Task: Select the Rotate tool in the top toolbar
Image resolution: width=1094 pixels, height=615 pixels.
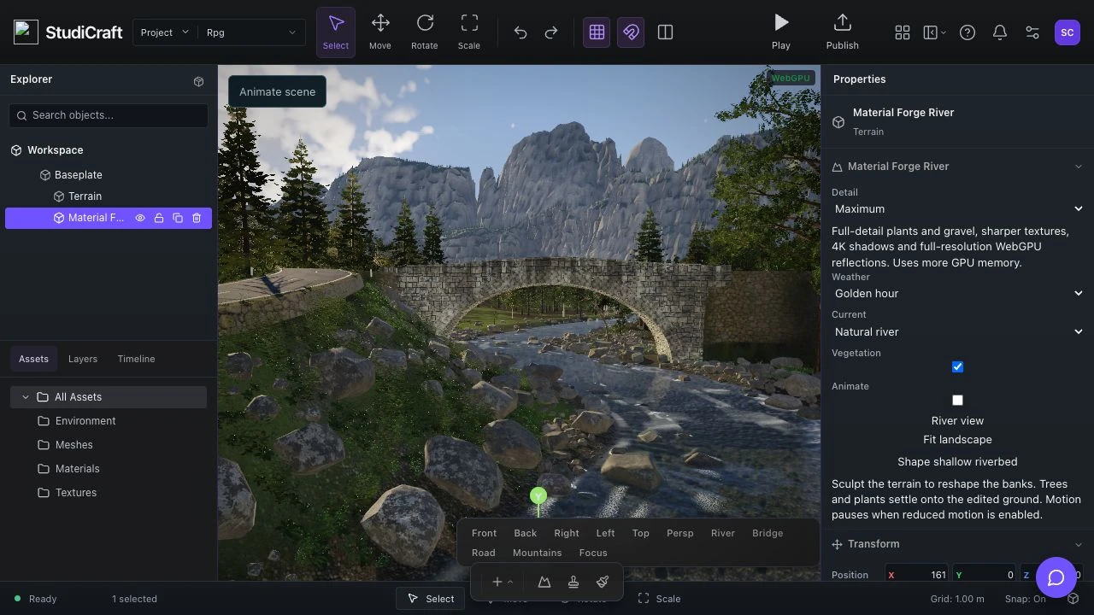Action: coord(425,32)
